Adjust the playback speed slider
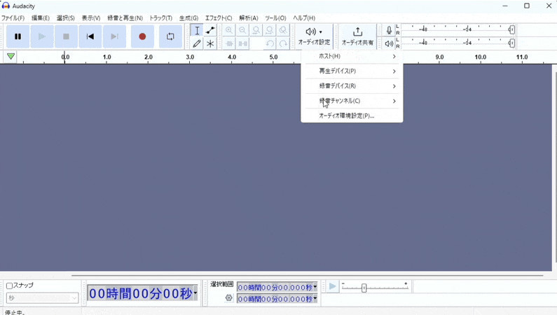 click(x=364, y=288)
